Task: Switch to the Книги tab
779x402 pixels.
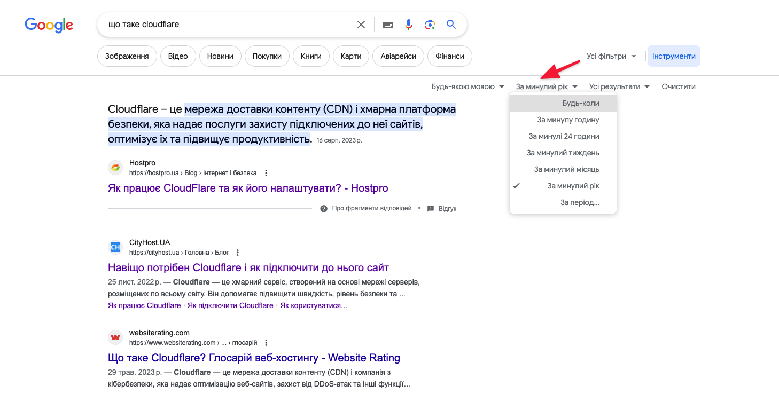Action: pos(311,56)
